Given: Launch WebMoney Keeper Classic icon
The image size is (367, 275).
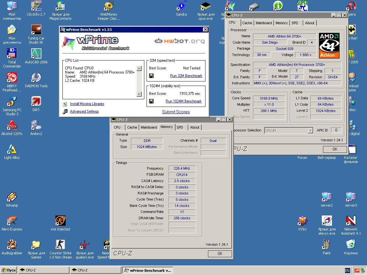Looking at the screenshot, I should tap(109, 7).
